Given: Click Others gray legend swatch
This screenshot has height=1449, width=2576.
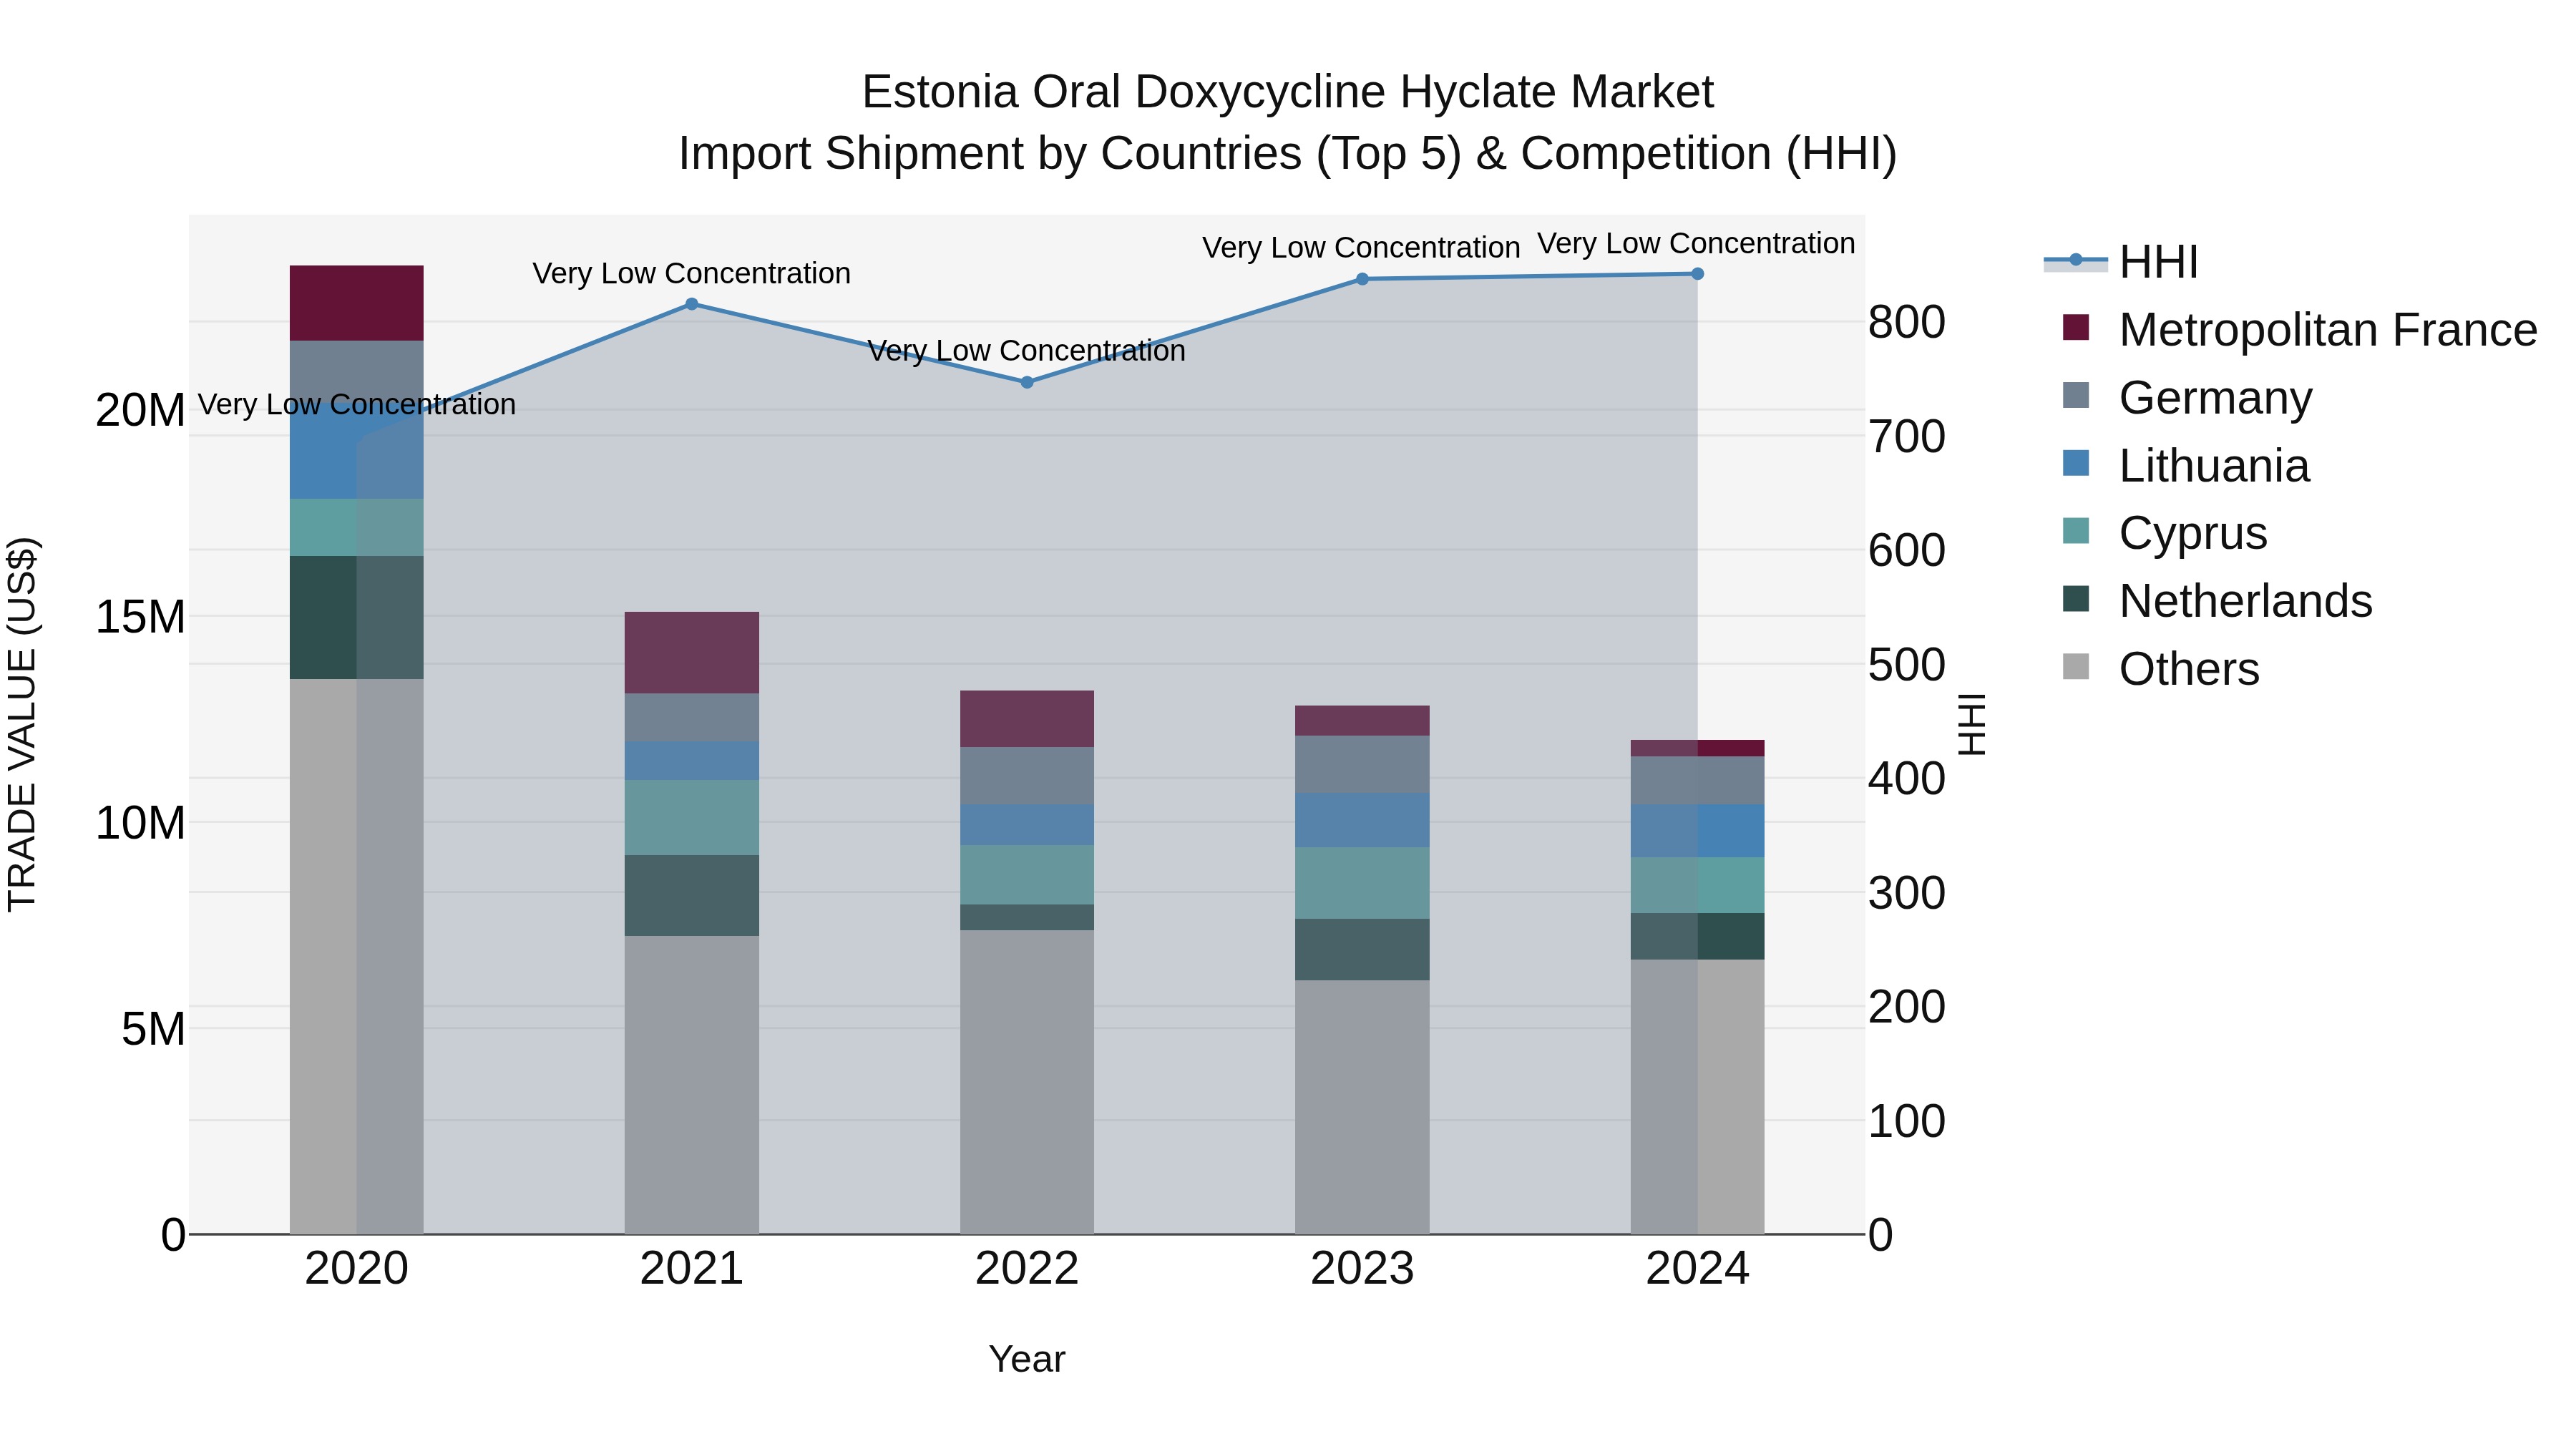Looking at the screenshot, I should pos(2076,666).
